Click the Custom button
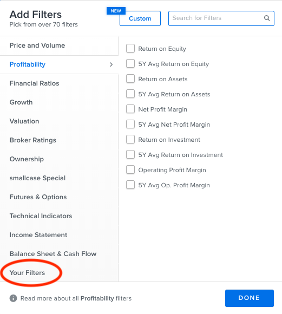The height and width of the screenshot is (314, 282). [x=140, y=18]
